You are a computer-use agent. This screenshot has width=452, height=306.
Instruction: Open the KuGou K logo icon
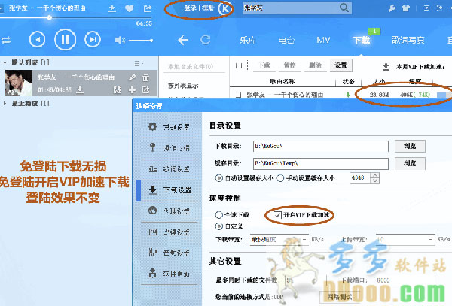click(x=224, y=8)
